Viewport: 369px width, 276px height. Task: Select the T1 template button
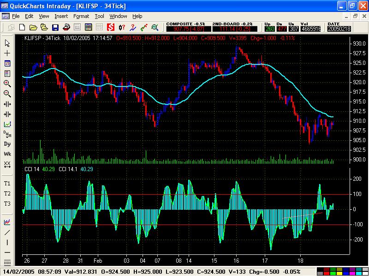pyautogui.click(x=7, y=183)
